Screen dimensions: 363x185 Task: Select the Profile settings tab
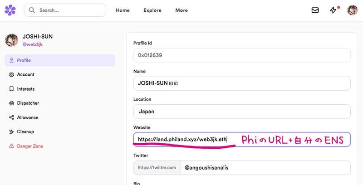tap(59, 60)
